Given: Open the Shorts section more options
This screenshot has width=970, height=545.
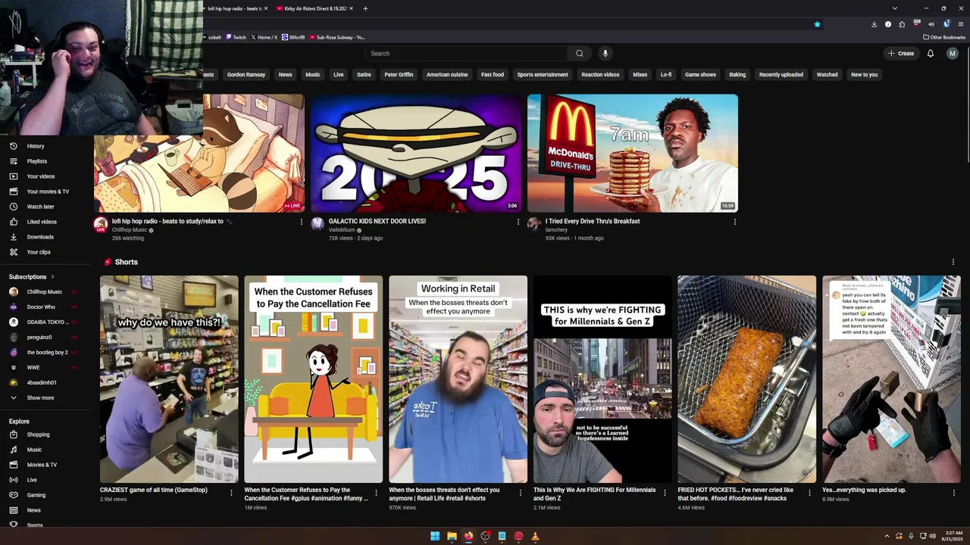Looking at the screenshot, I should click(953, 262).
